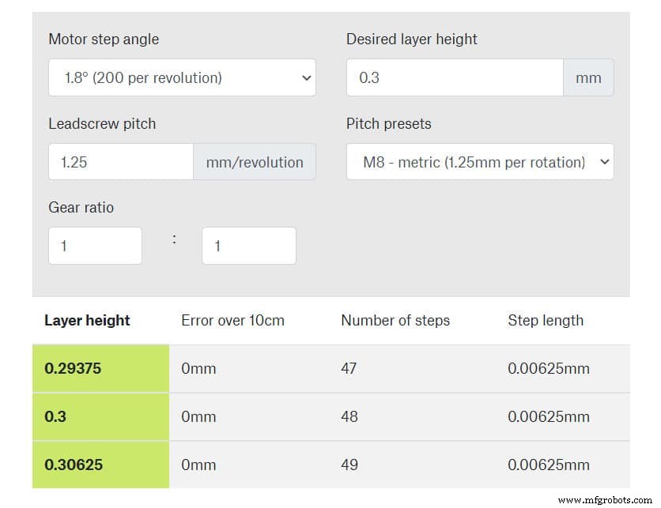
Task: Click the Number of steps column header
Action: click(395, 321)
